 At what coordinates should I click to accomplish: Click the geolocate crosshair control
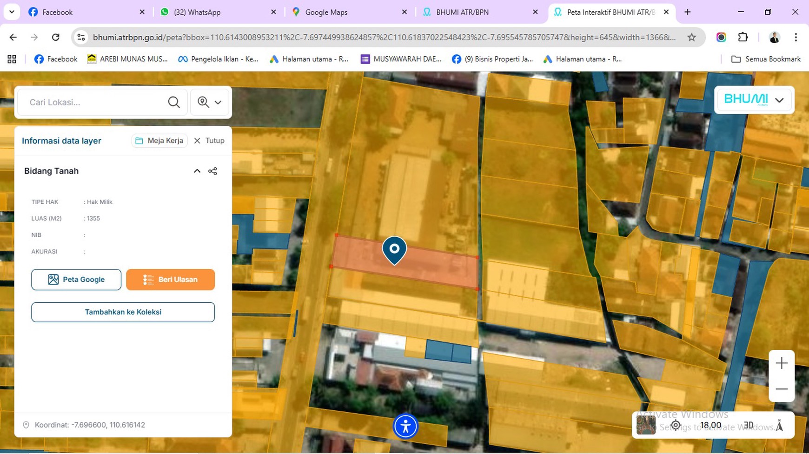[676, 425]
